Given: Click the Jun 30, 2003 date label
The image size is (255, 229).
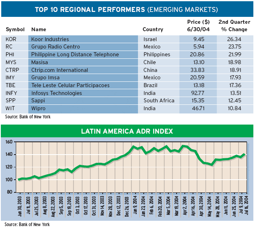Looking at the screenshot, I should click(20, 206).
